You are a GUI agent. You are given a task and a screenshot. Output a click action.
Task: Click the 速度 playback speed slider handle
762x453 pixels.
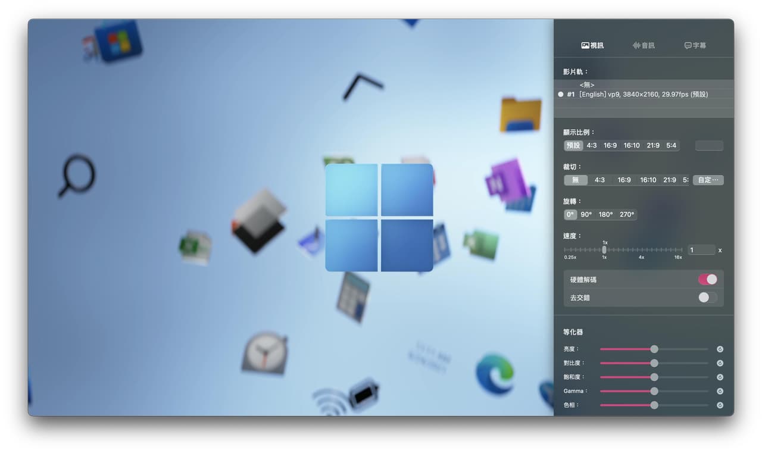point(604,250)
